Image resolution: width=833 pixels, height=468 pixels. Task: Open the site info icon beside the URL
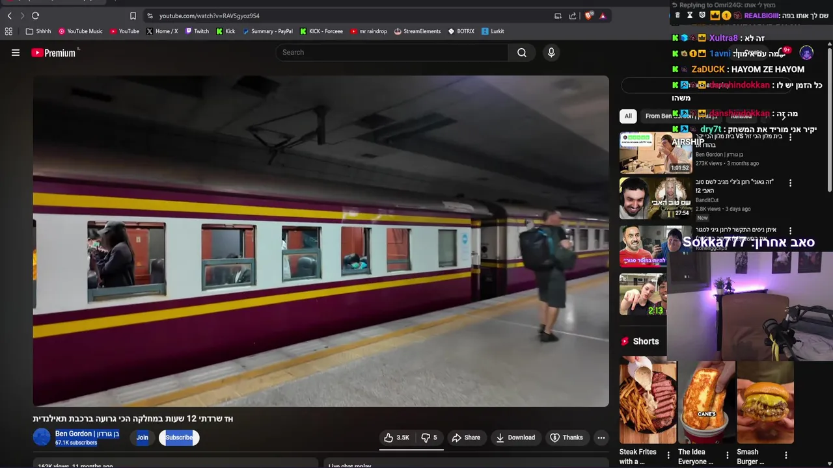[150, 16]
